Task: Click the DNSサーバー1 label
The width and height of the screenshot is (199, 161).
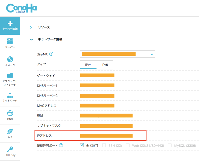Action: (x=47, y=86)
